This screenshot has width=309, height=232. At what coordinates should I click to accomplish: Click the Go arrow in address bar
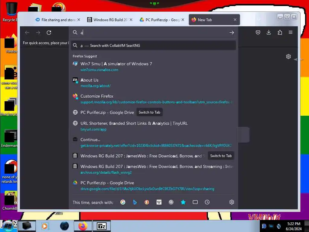[231, 33]
